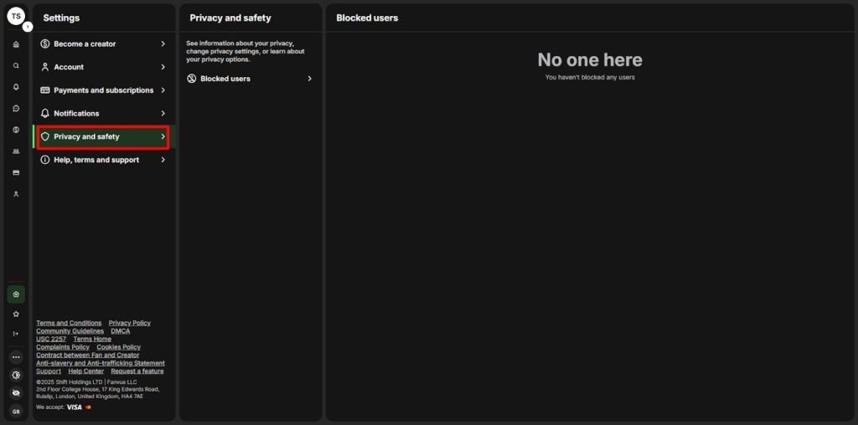Open Help, terms and support
Screen dimensions: 858x425
coord(104,160)
